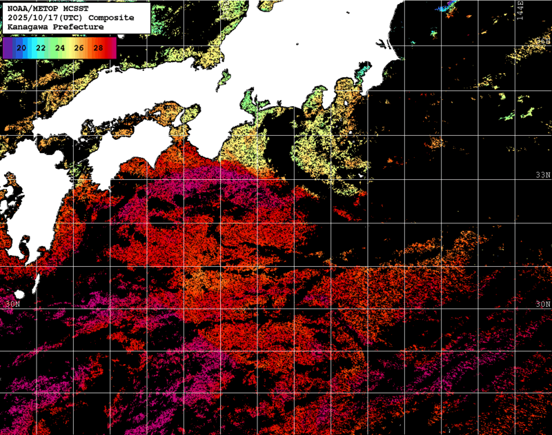552x435 pixels.
Task: Click the 28 value on temperature color scale
Action: [x=99, y=48]
